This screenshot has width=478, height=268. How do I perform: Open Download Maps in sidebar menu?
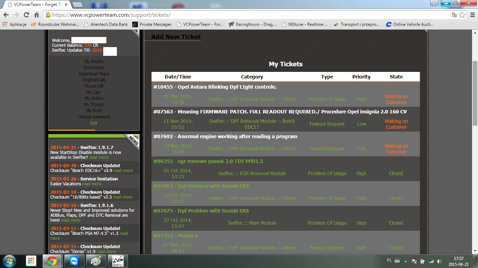94,74
